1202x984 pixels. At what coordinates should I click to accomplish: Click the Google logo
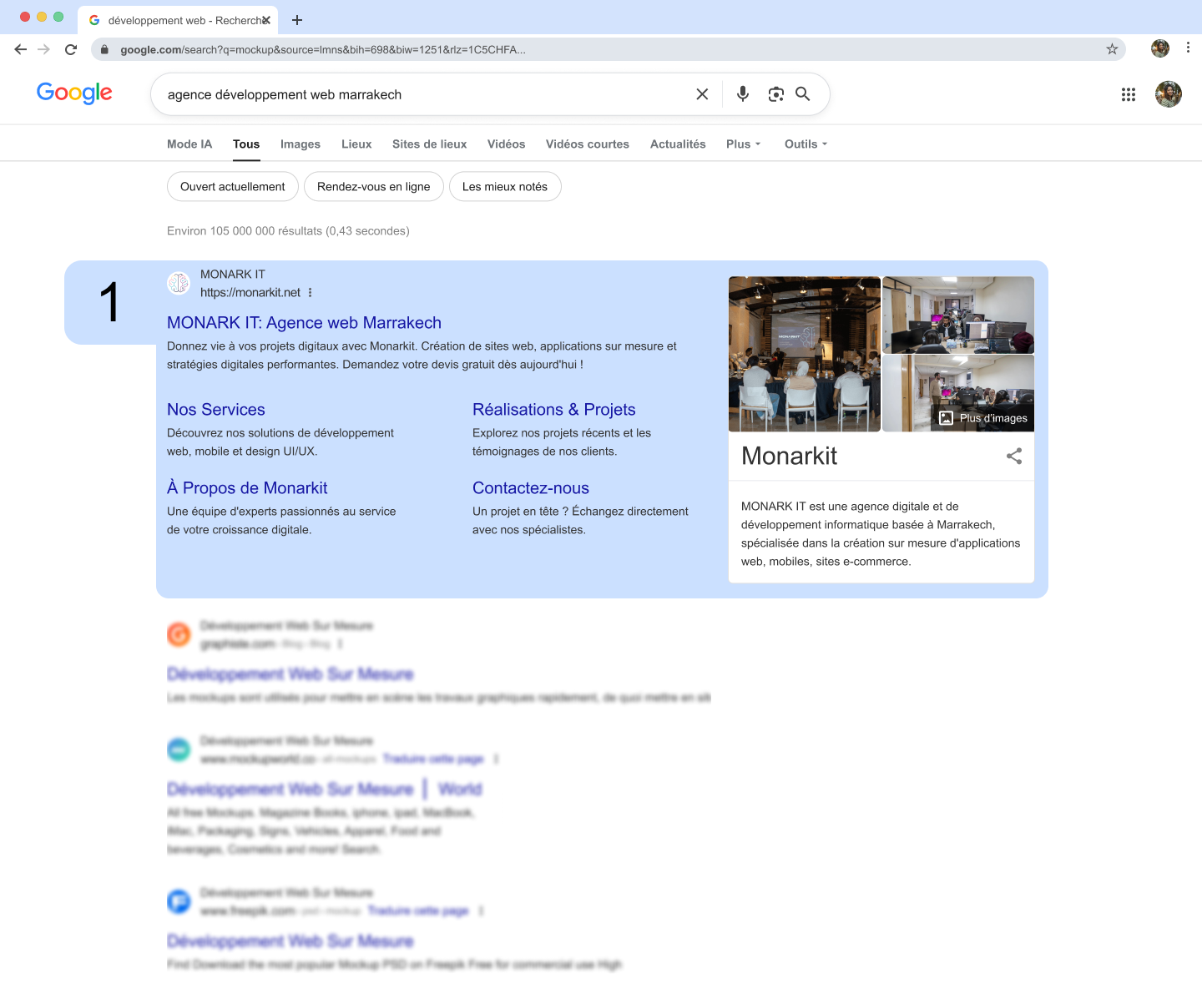coord(74,93)
